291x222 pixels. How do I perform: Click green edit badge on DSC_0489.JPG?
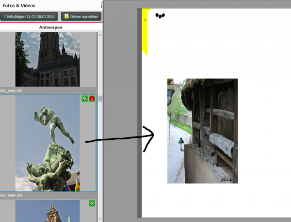[84, 99]
